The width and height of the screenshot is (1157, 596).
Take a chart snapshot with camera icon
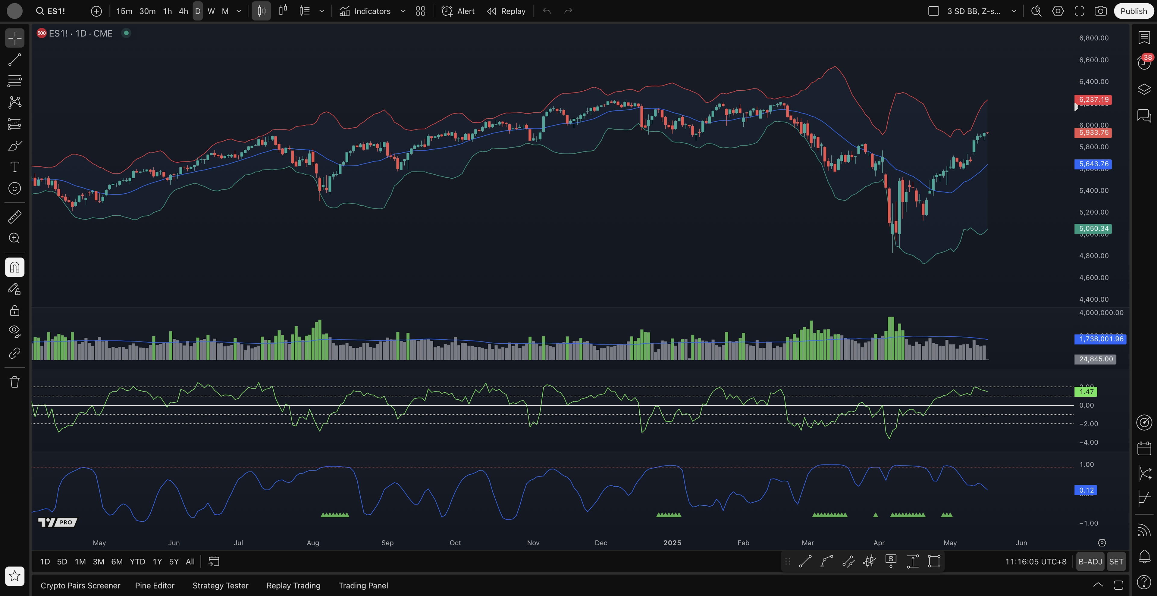[1100, 11]
